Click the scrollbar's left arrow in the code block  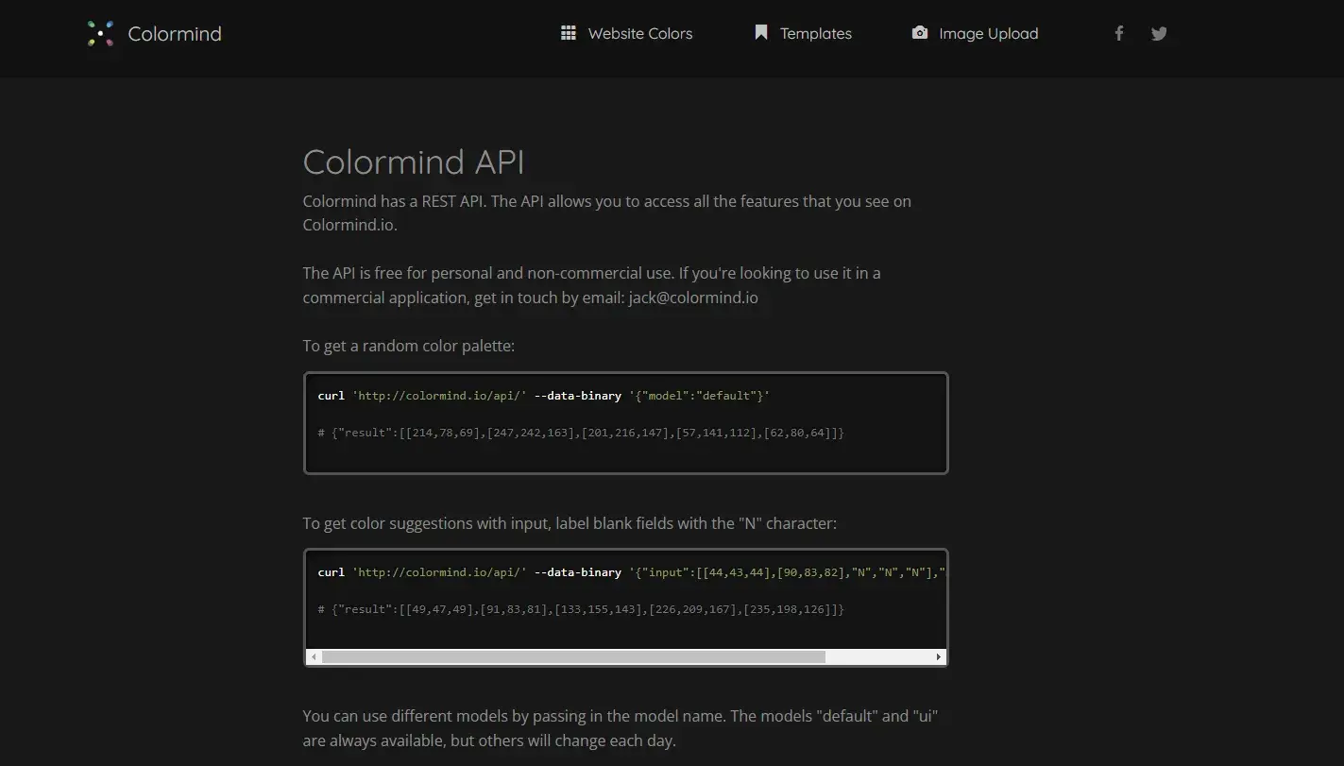[x=315, y=656]
